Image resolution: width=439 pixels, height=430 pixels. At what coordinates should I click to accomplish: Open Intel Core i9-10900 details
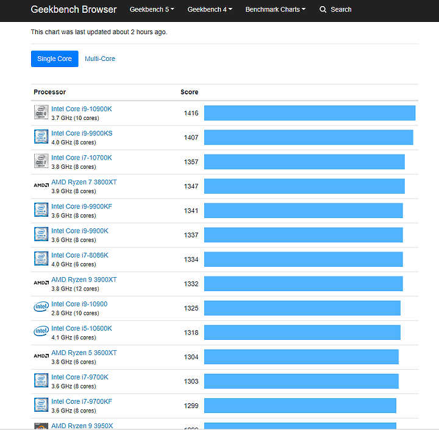pyautogui.click(x=79, y=304)
